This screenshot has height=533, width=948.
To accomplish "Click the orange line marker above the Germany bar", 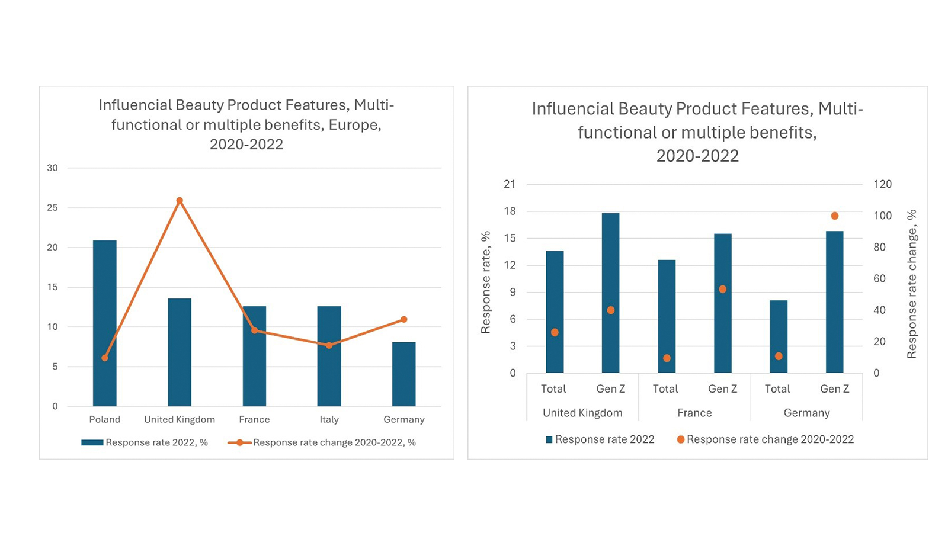I will 403,319.
